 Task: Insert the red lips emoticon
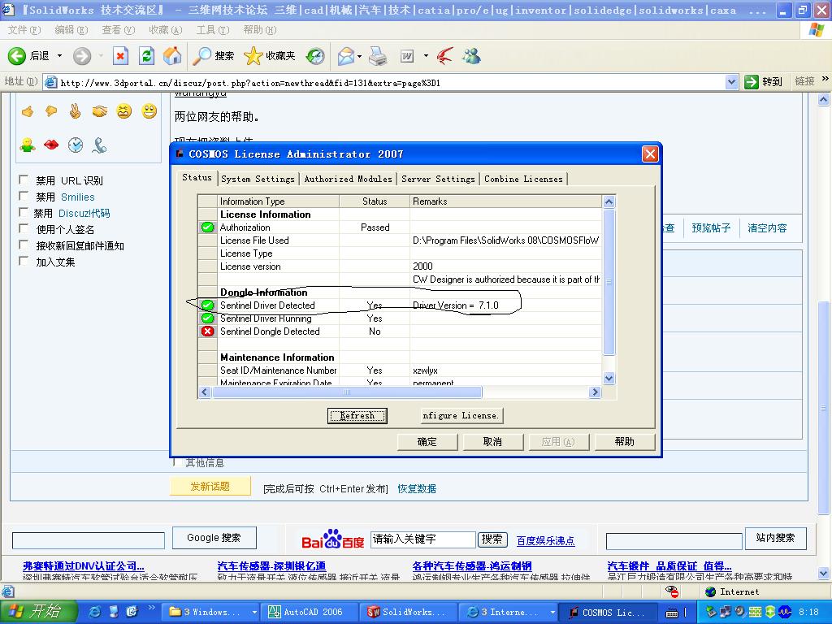click(x=51, y=145)
